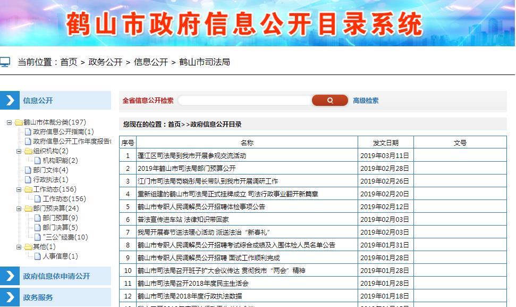This screenshot has height=307, width=516.
Task: Open 高级检索 advanced search link
Action: 366,101
